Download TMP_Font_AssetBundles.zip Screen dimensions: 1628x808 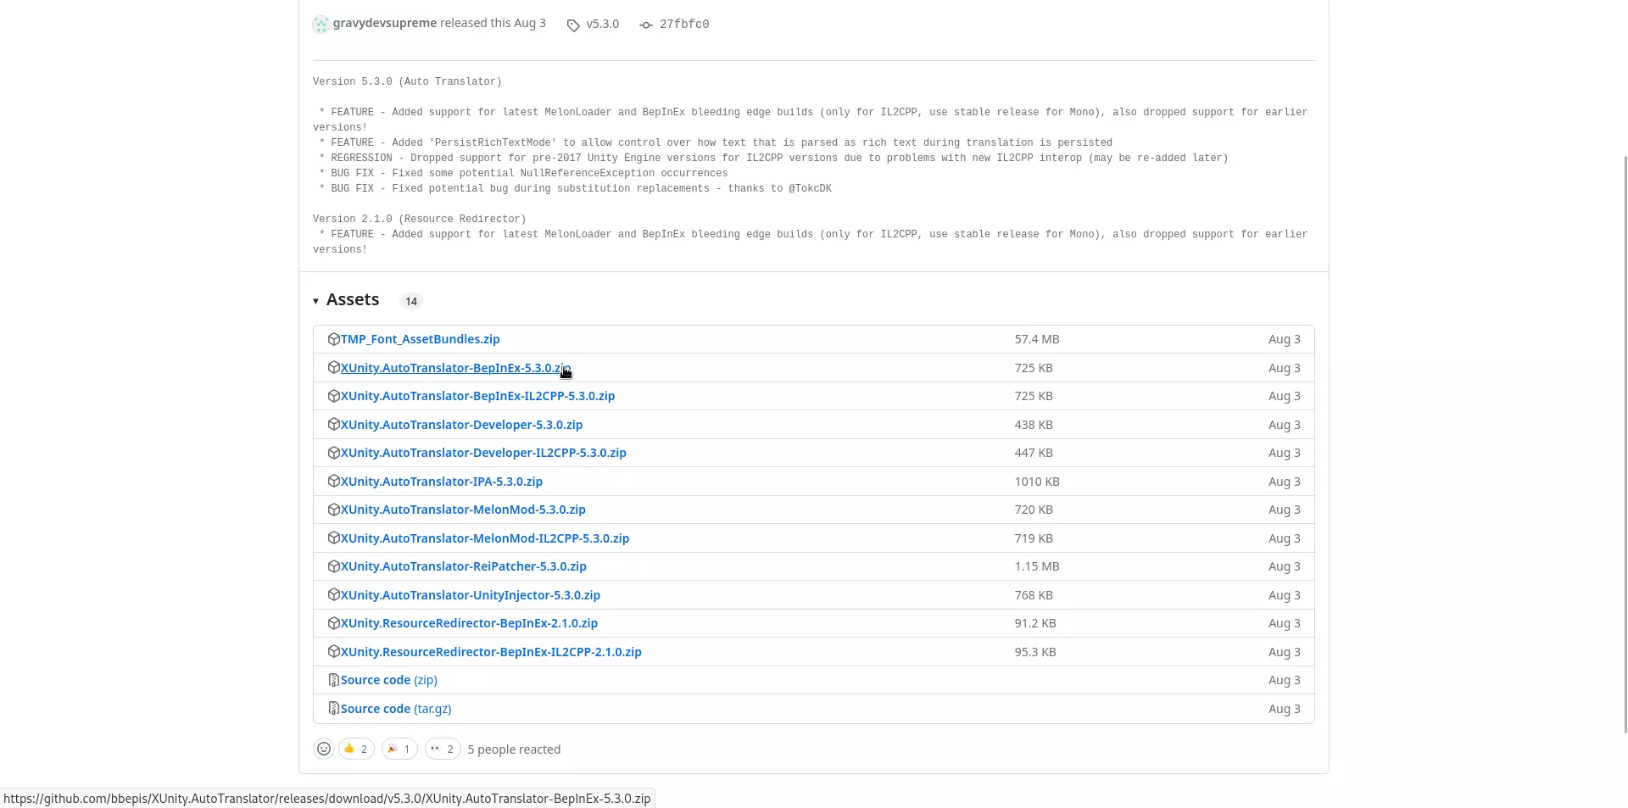point(421,339)
